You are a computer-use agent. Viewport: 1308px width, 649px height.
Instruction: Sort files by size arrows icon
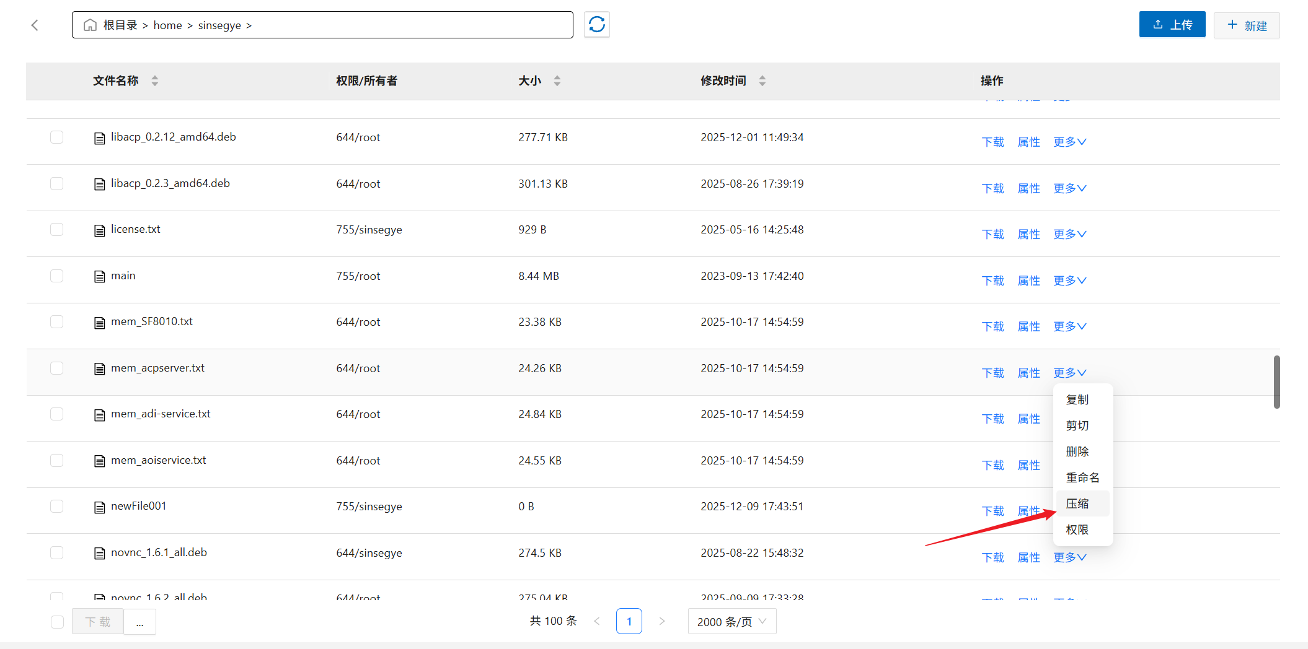557,81
